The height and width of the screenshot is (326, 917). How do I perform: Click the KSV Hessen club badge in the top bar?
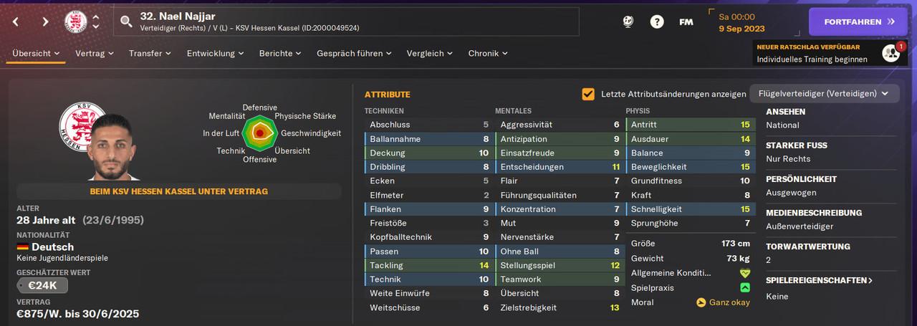pos(76,21)
